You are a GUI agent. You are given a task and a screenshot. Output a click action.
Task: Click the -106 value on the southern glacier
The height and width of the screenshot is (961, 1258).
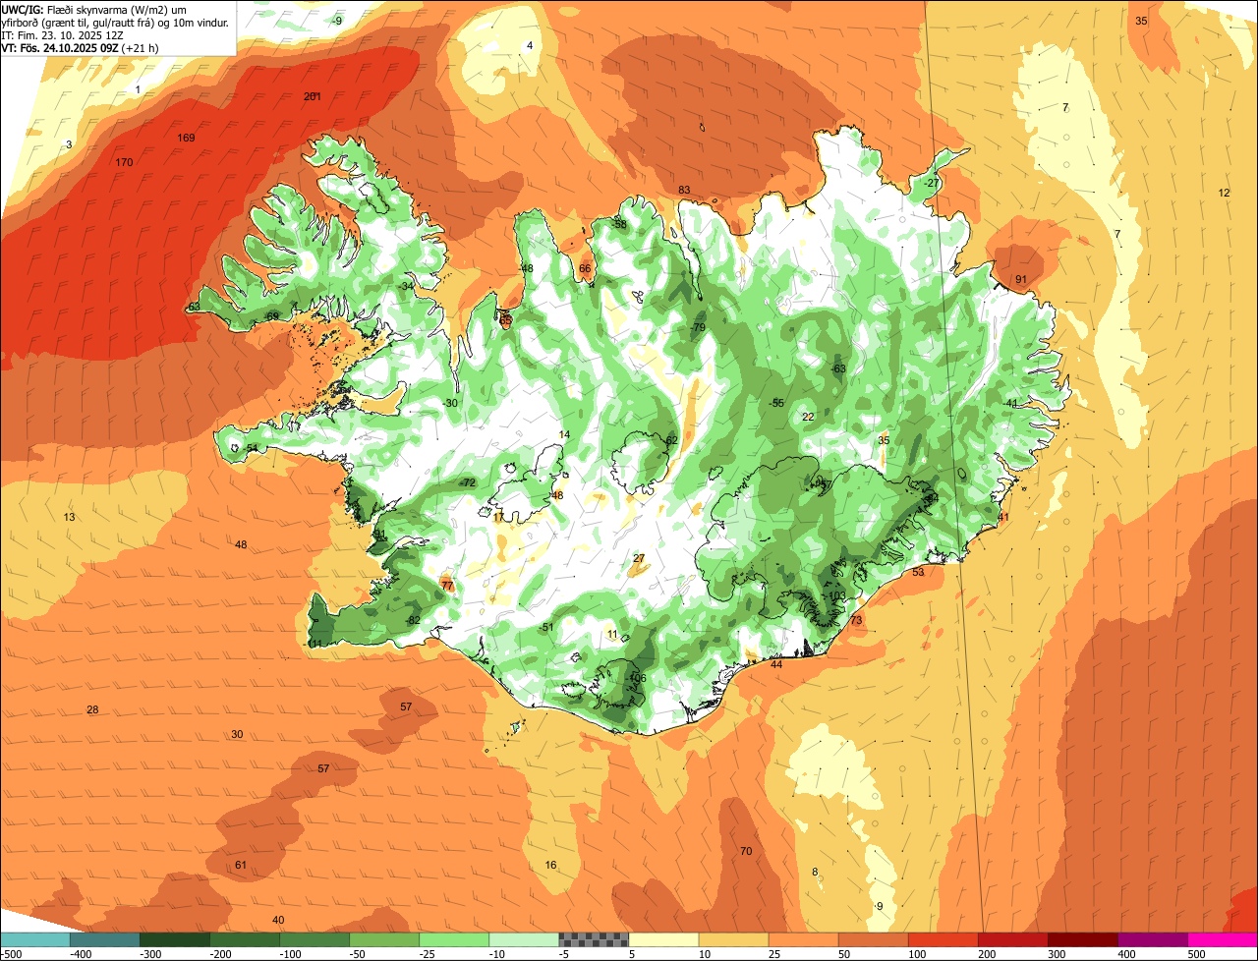(x=636, y=678)
